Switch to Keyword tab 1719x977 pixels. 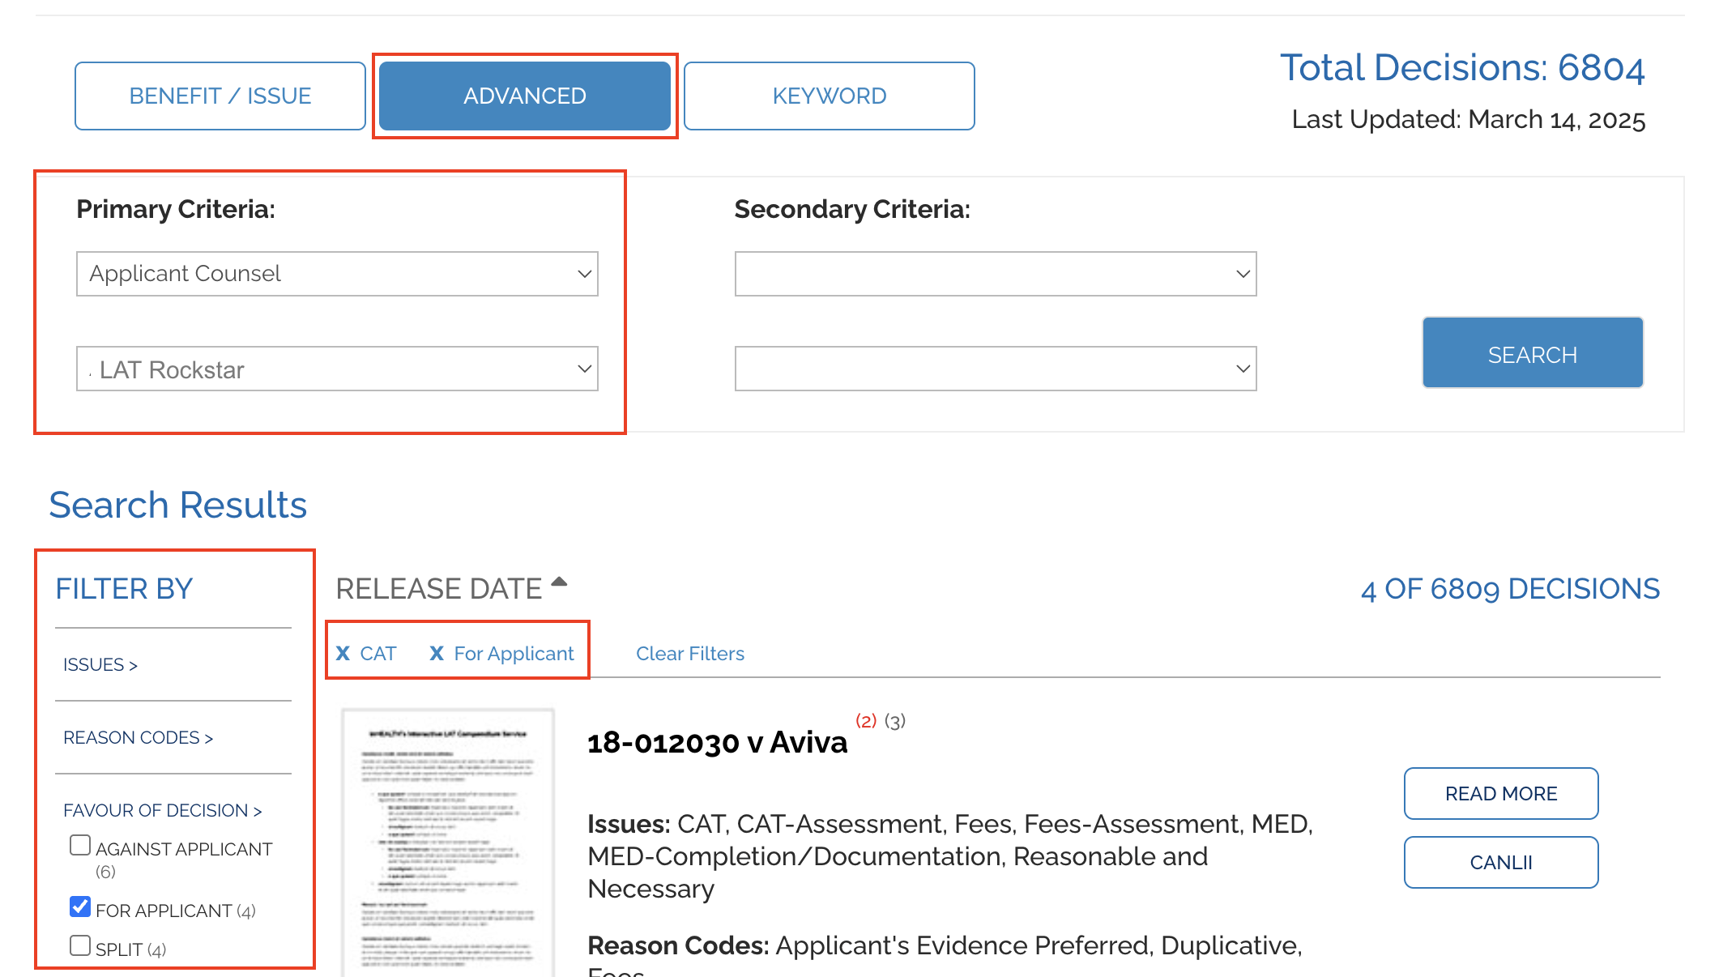click(830, 96)
